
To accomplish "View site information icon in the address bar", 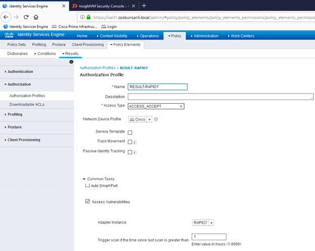I will coord(82,17).
